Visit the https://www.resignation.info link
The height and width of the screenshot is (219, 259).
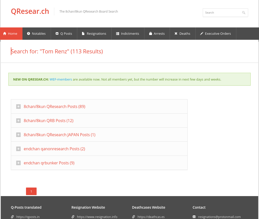coord(97,217)
